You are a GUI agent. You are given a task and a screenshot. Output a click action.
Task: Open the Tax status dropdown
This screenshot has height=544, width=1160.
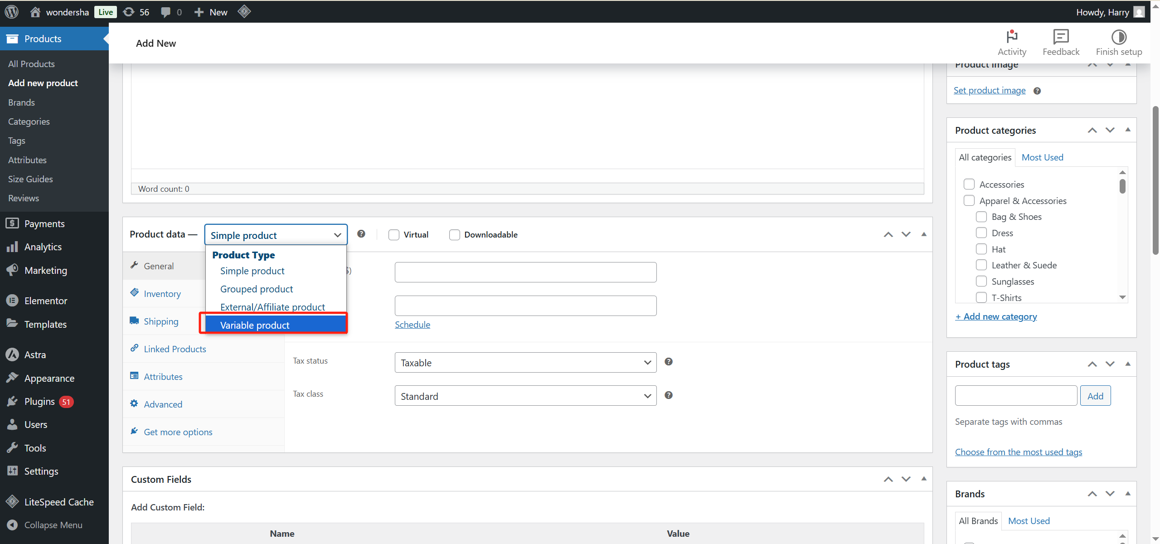click(525, 363)
